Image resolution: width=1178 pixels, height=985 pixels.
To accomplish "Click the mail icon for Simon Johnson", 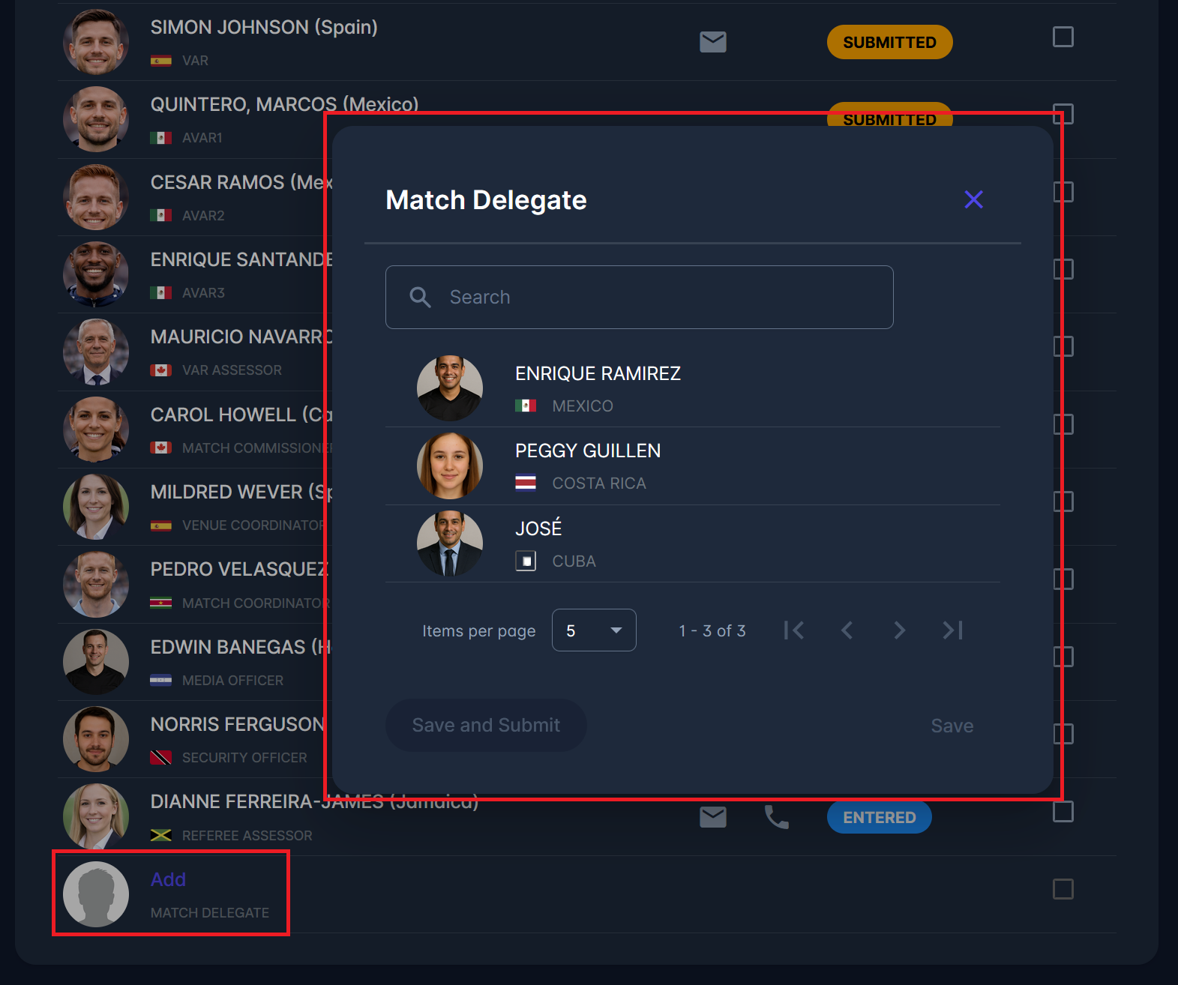I will coord(712,42).
